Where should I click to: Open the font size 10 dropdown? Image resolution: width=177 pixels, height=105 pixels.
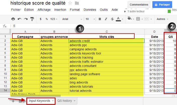(x=90, y=19)
